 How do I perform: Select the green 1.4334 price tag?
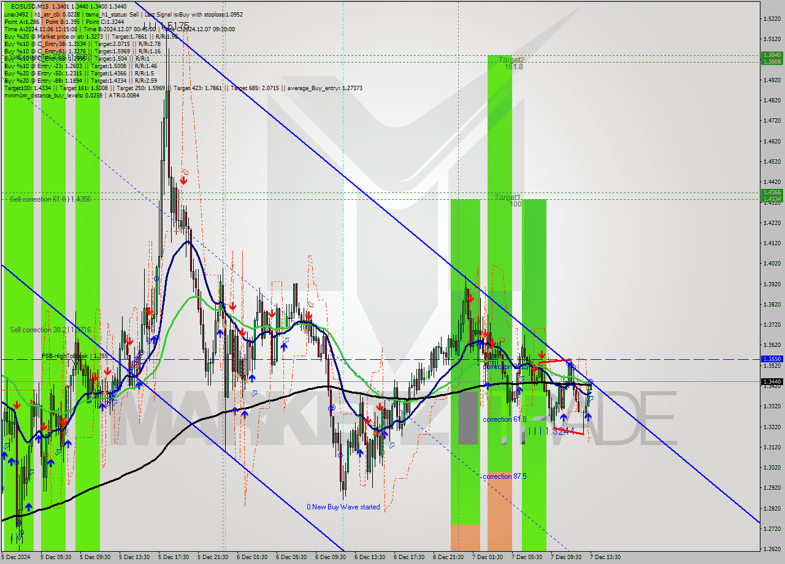click(771, 199)
